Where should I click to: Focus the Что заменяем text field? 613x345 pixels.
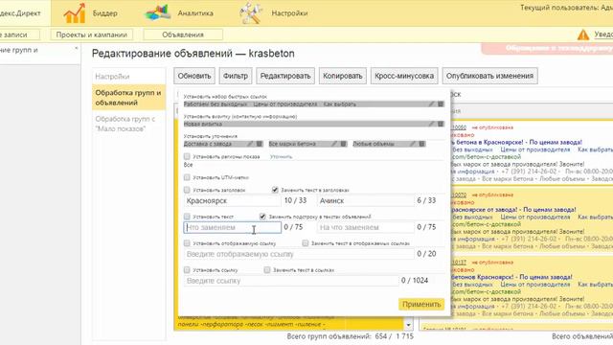232,227
